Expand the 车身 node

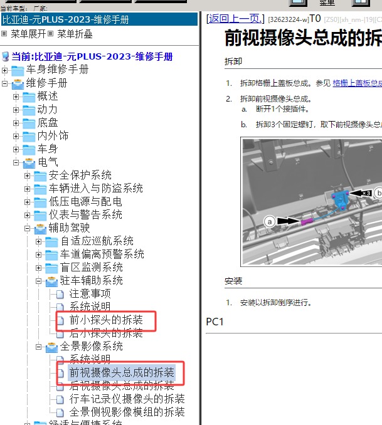(16, 149)
